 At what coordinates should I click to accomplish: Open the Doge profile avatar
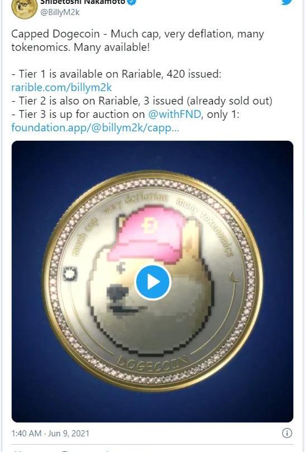click(x=24, y=8)
